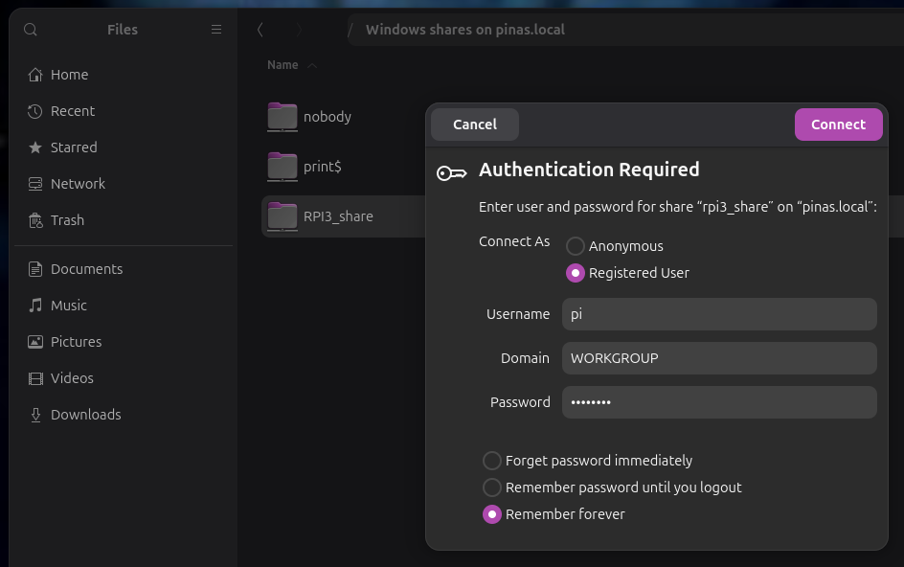Select the nobody share folder icon
The width and height of the screenshot is (904, 567).
coord(282,117)
